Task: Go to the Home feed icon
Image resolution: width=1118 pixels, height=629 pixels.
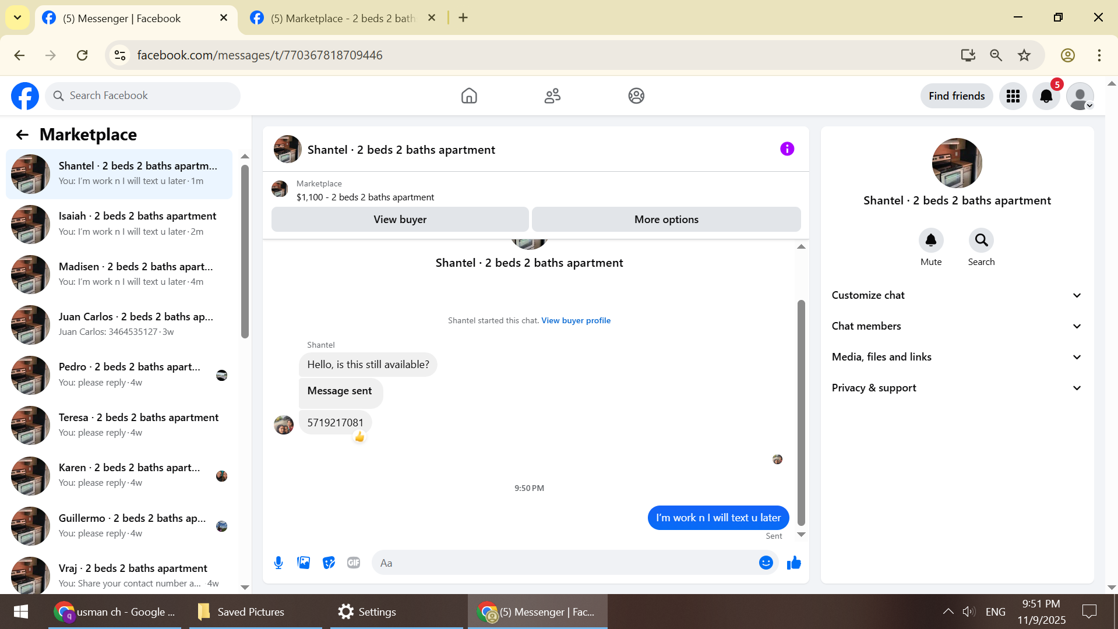Action: tap(469, 96)
